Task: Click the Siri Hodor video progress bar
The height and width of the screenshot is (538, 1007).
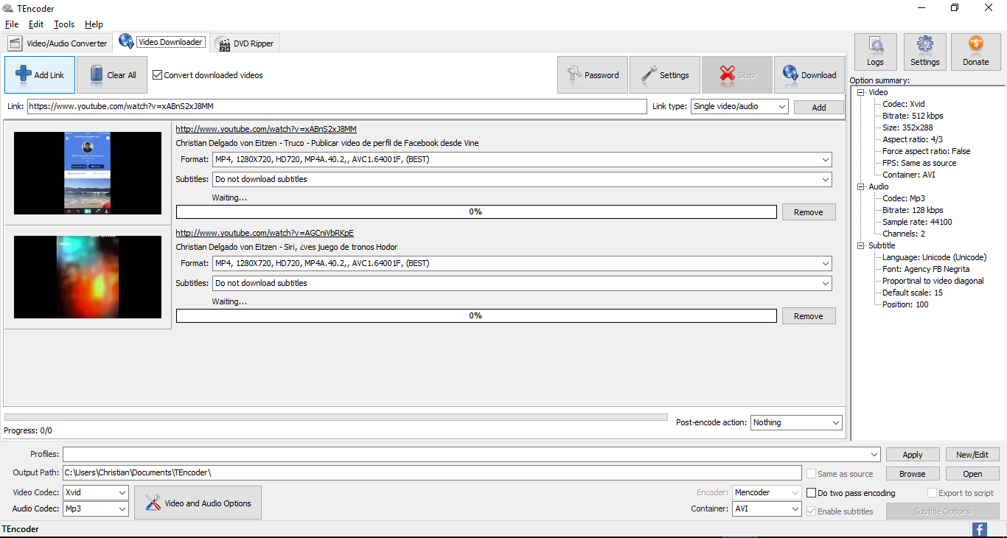Action: [476, 315]
